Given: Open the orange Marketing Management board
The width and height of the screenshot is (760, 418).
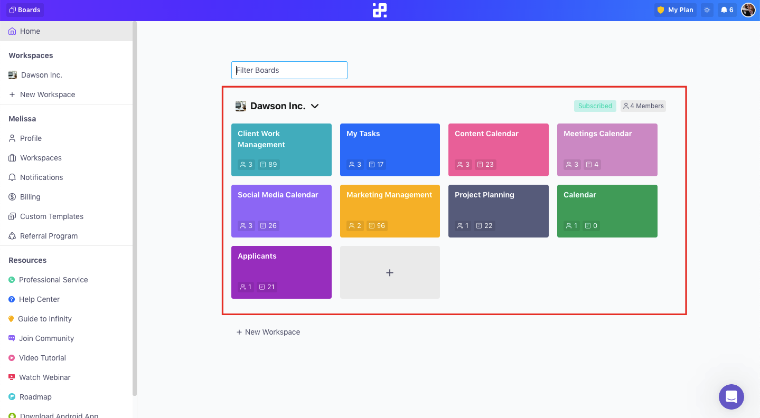Looking at the screenshot, I should click(x=390, y=211).
